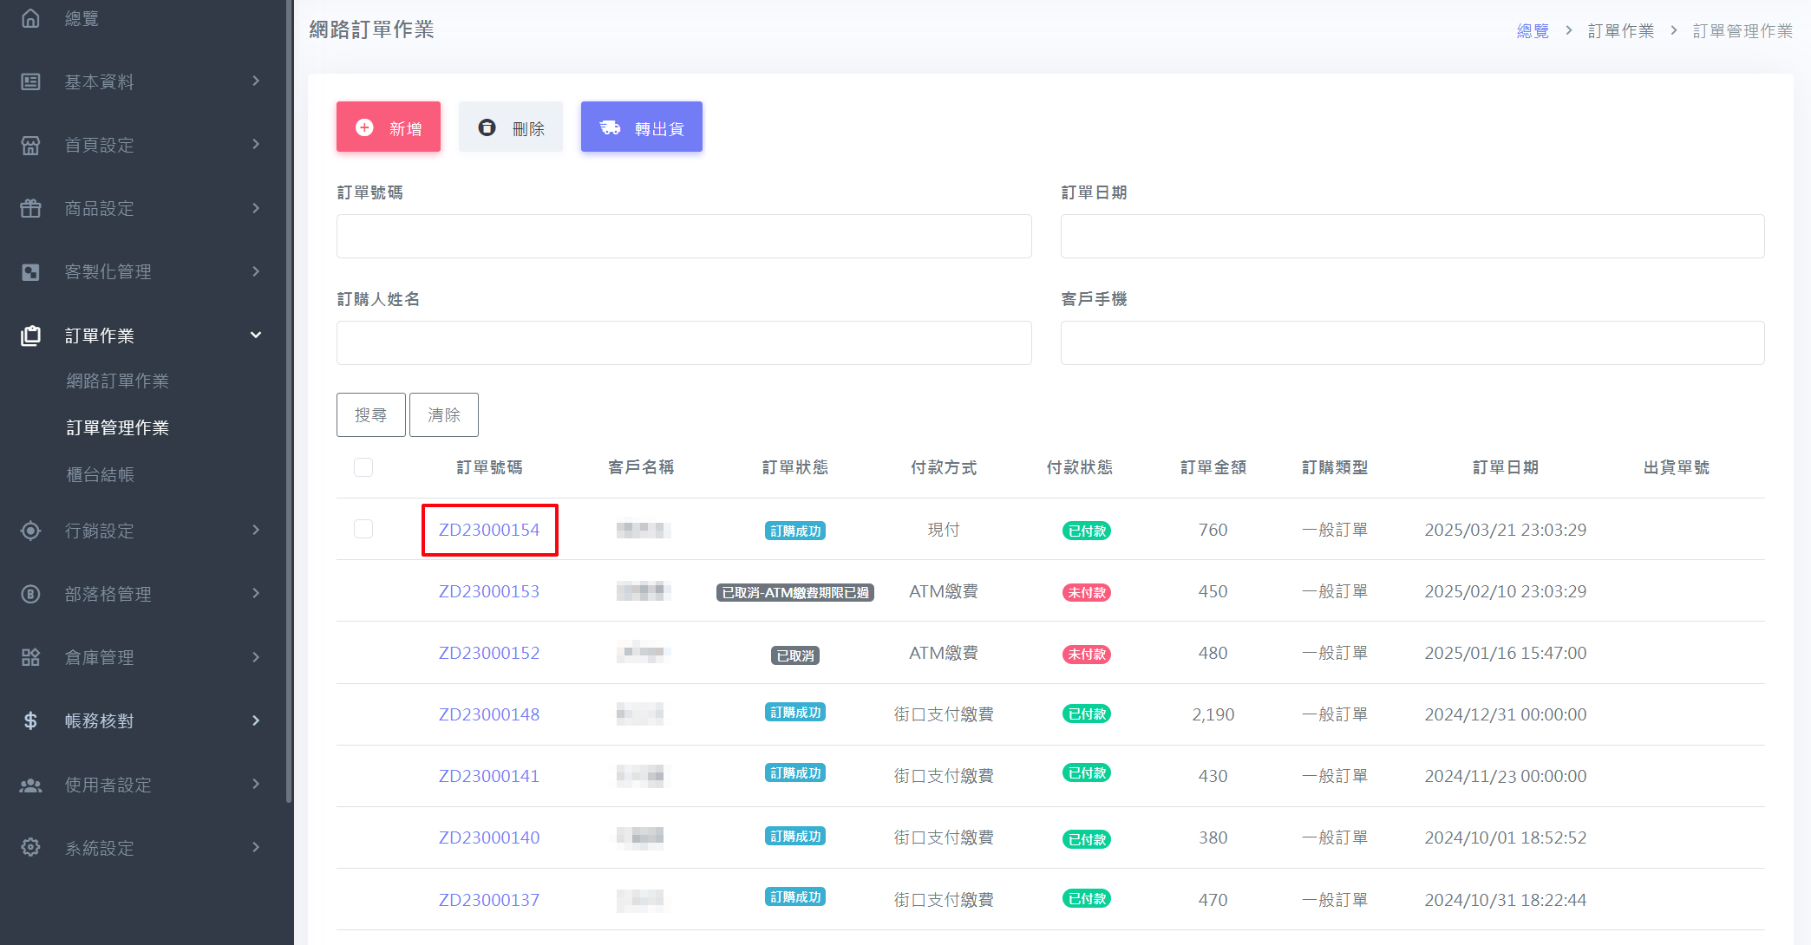This screenshot has width=1811, height=945.
Task: Click the 倉庫管理 grid icon
Action: click(x=30, y=657)
